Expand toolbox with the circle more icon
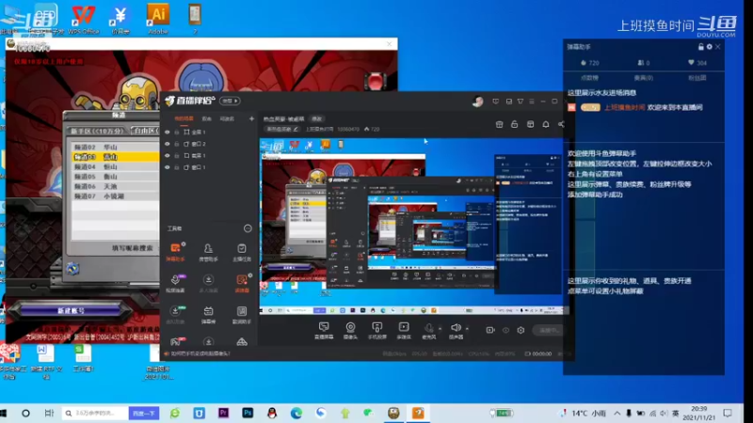This screenshot has height=423, width=753. [248, 228]
